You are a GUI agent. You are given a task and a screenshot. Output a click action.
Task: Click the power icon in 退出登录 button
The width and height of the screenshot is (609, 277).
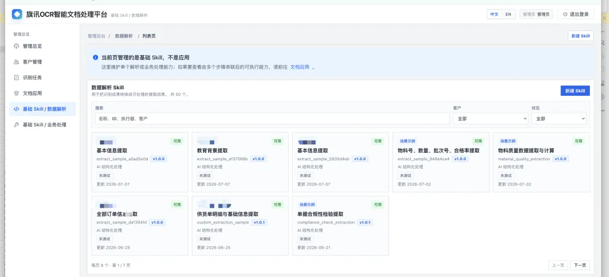[x=565, y=14]
